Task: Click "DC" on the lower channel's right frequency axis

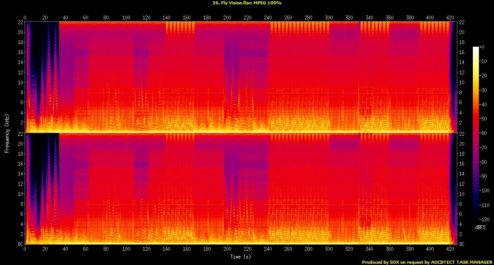Action: [x=461, y=244]
